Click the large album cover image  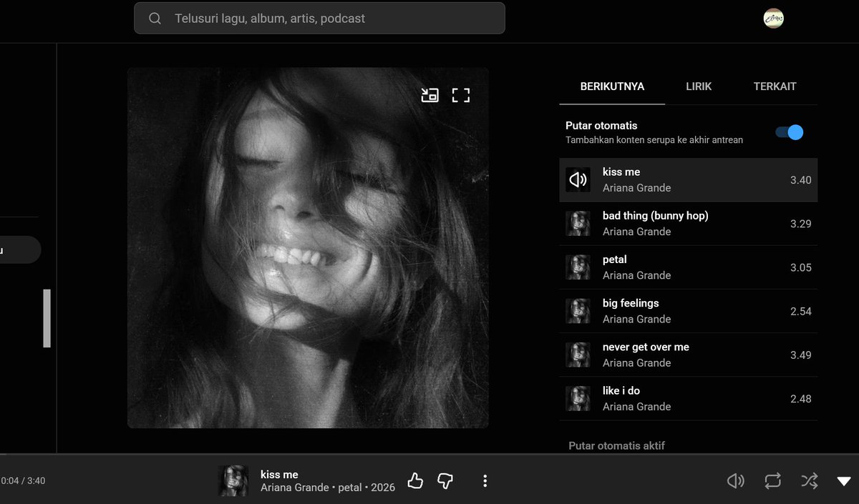click(x=308, y=248)
